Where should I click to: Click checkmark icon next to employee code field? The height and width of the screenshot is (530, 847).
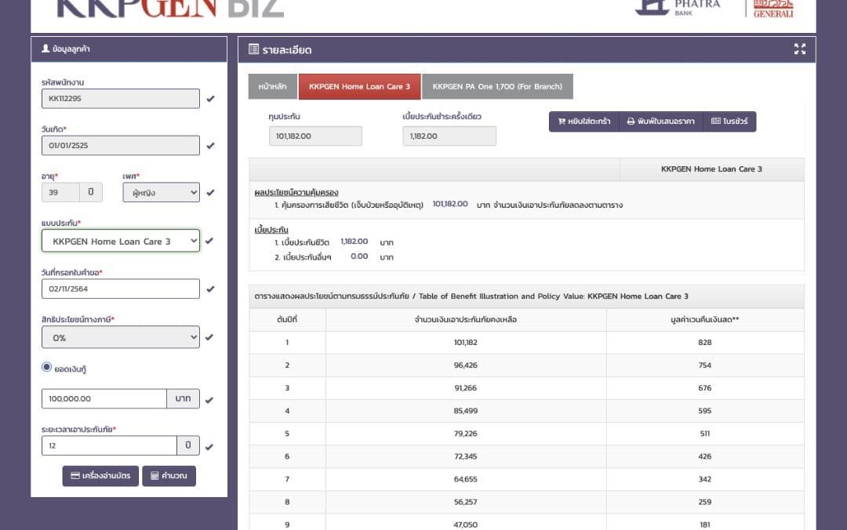[x=210, y=99]
